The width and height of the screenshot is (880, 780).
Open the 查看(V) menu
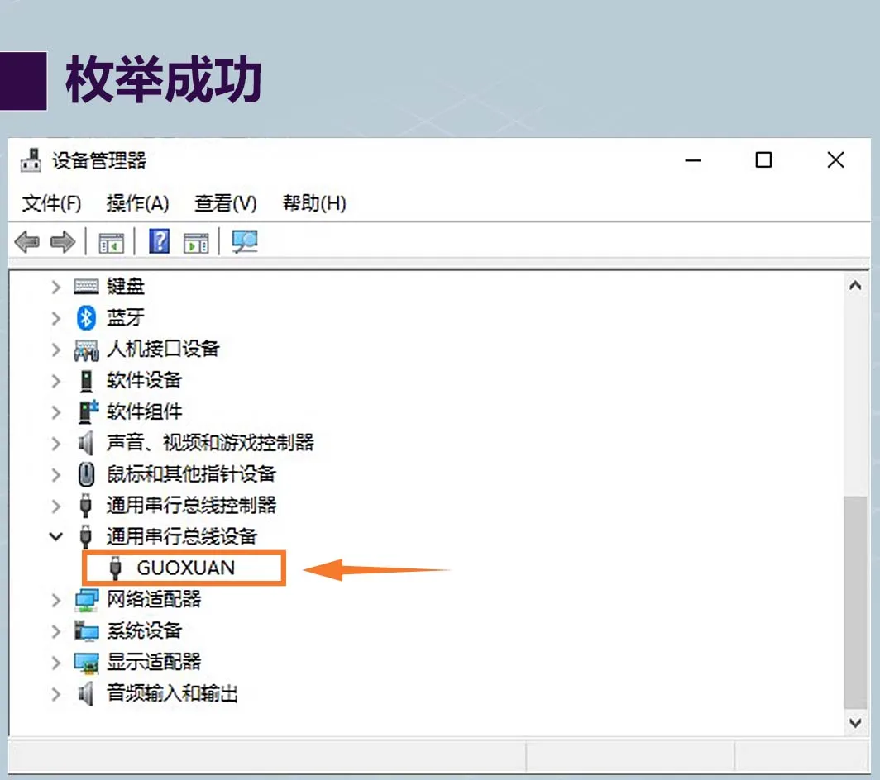tap(226, 203)
